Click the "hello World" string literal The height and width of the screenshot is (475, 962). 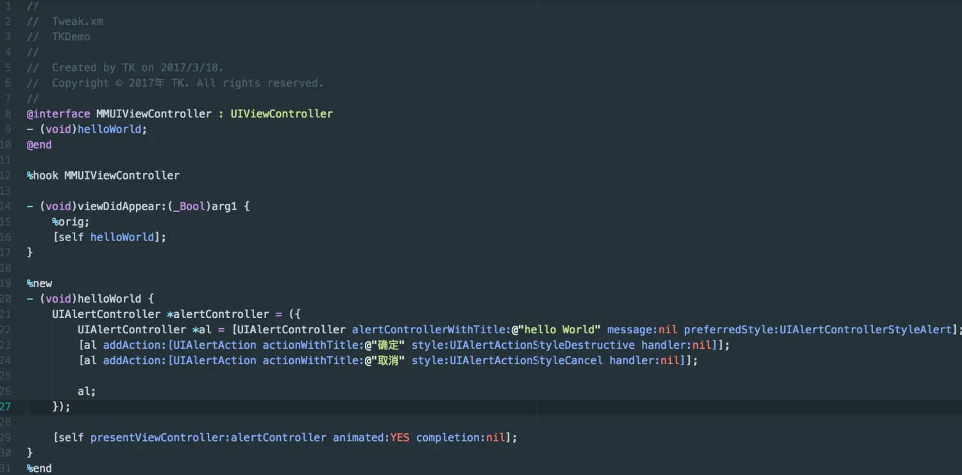(559, 329)
